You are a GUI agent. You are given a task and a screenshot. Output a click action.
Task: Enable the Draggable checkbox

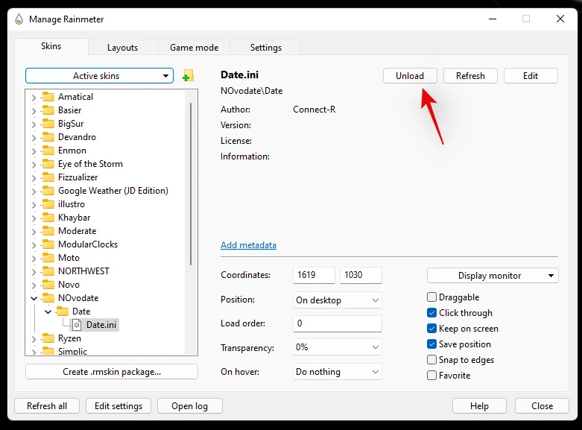pos(431,297)
